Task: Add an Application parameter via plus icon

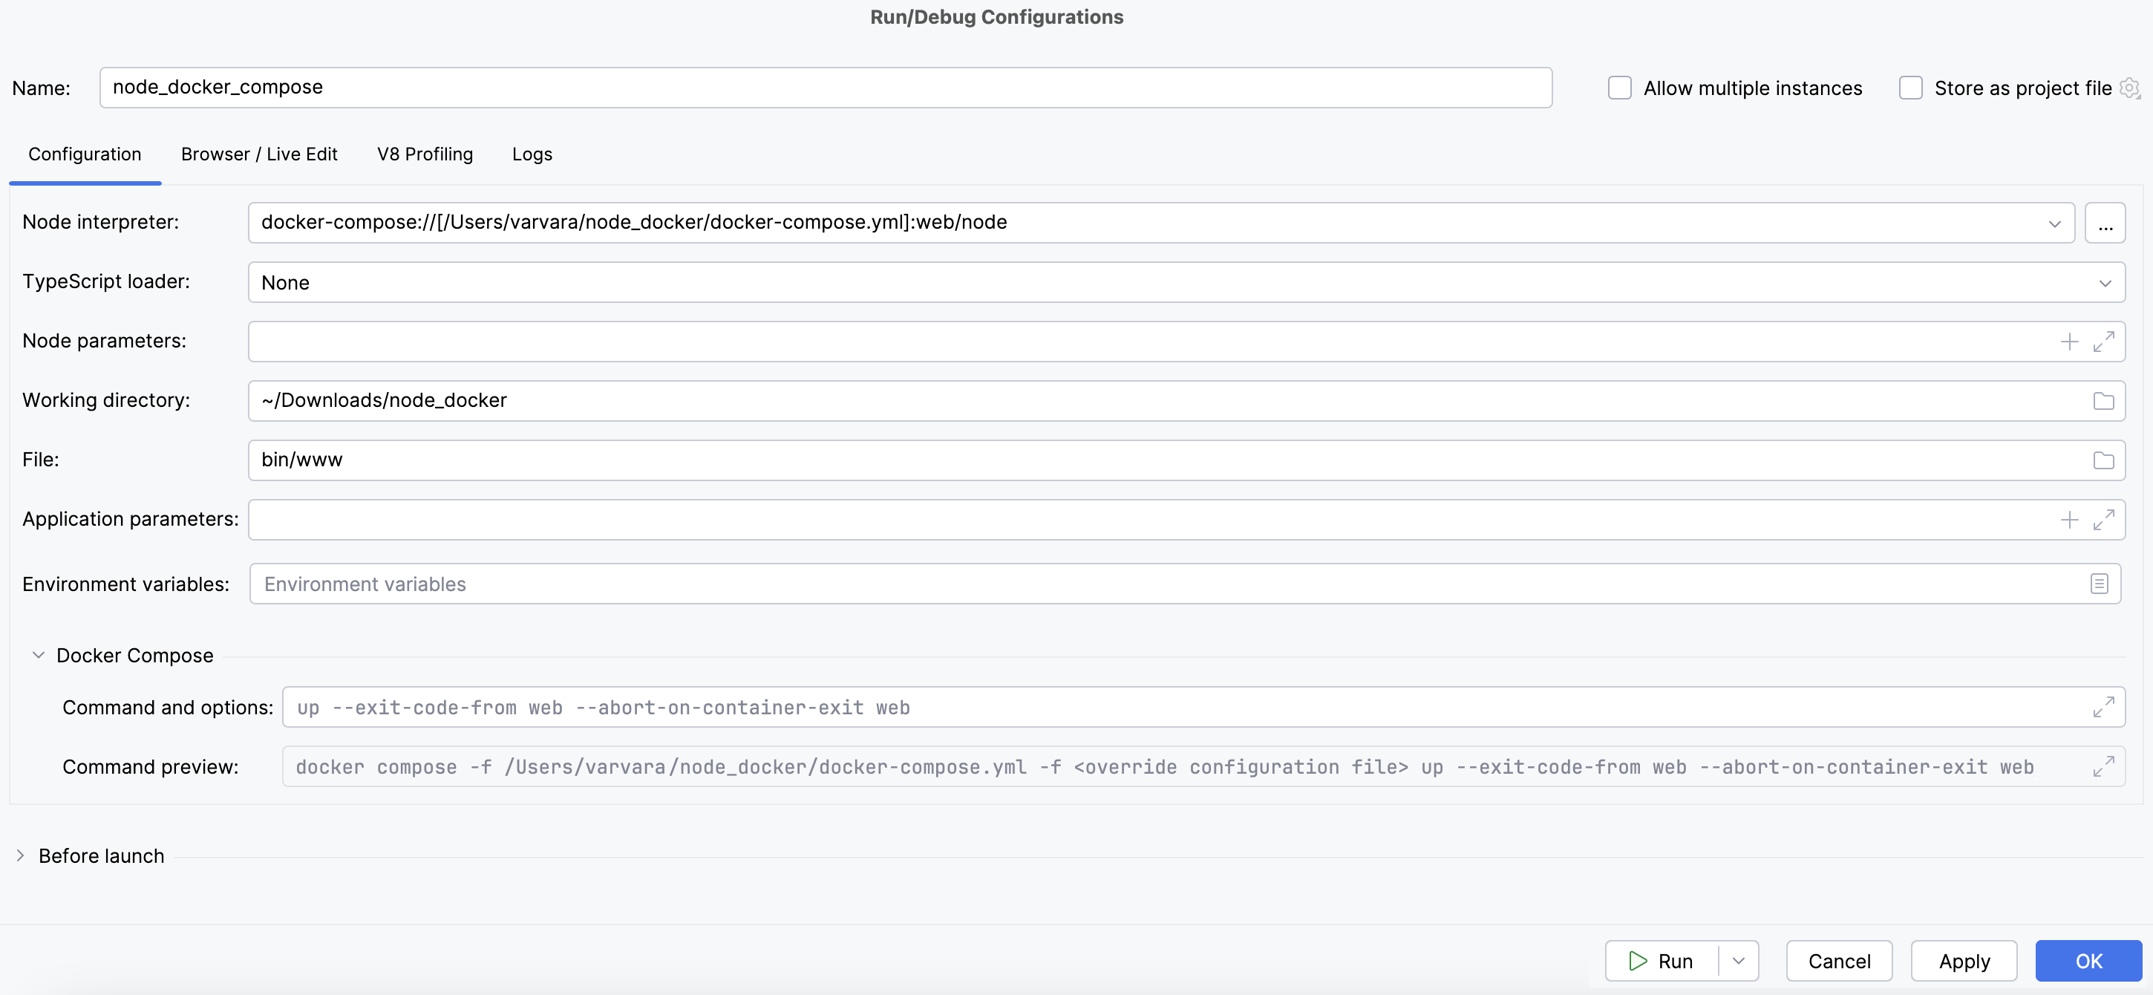Action: click(x=2069, y=519)
